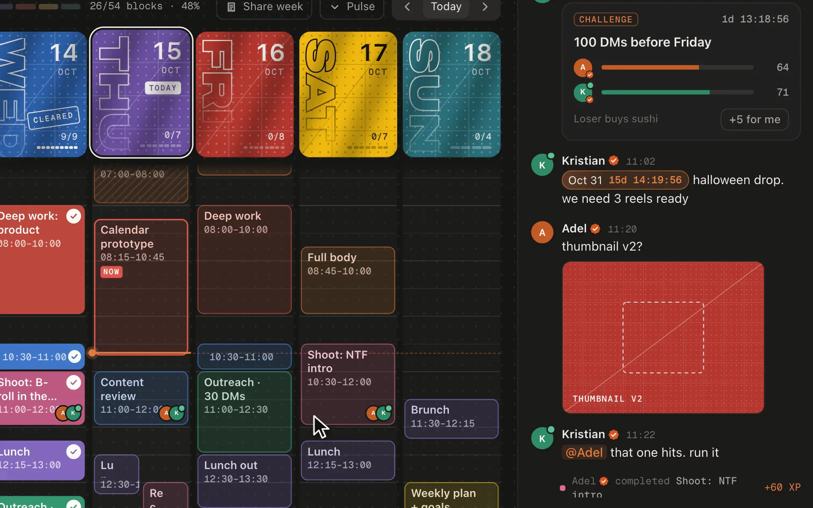Uncheck the Deep work: product block
The width and height of the screenshot is (813, 508).
tap(74, 216)
